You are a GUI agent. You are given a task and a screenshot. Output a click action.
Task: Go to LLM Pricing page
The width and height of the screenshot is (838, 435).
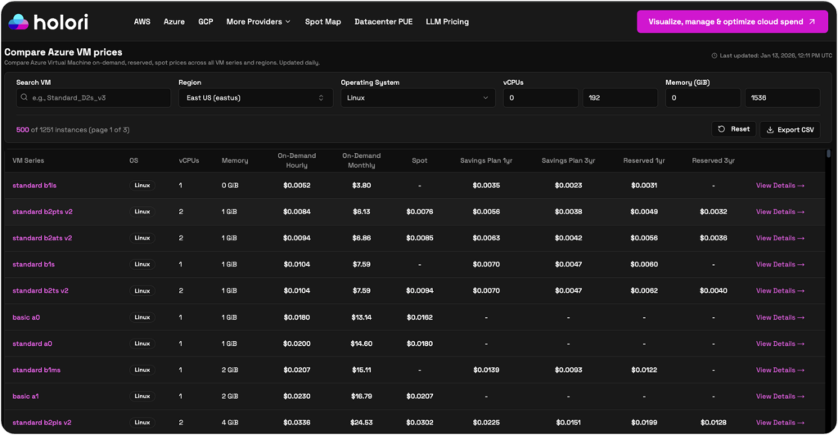pos(448,22)
